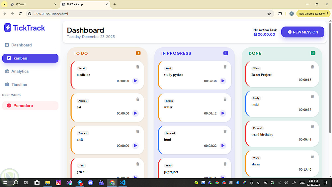Start timer for water task

pos(223,113)
